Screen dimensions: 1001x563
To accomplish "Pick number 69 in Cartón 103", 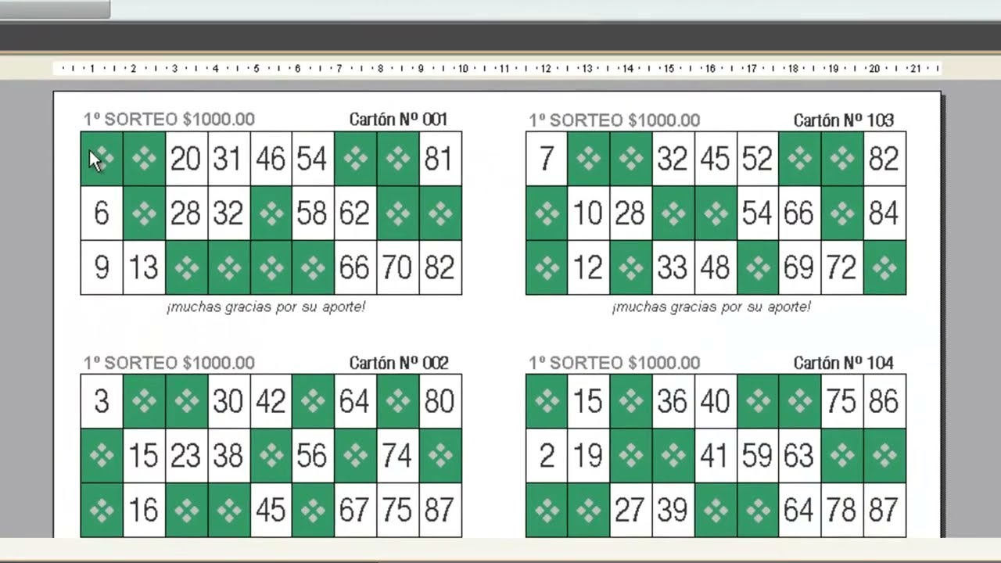I will pyautogui.click(x=800, y=267).
